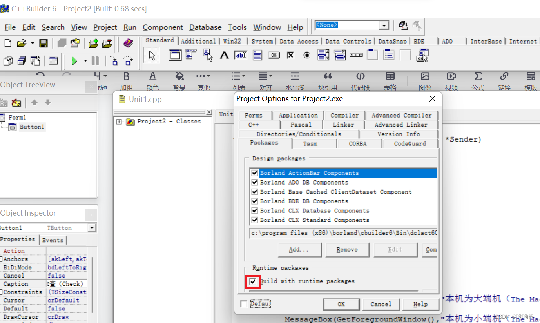
Task: Click the Trace Into icon
Action: tap(114, 61)
